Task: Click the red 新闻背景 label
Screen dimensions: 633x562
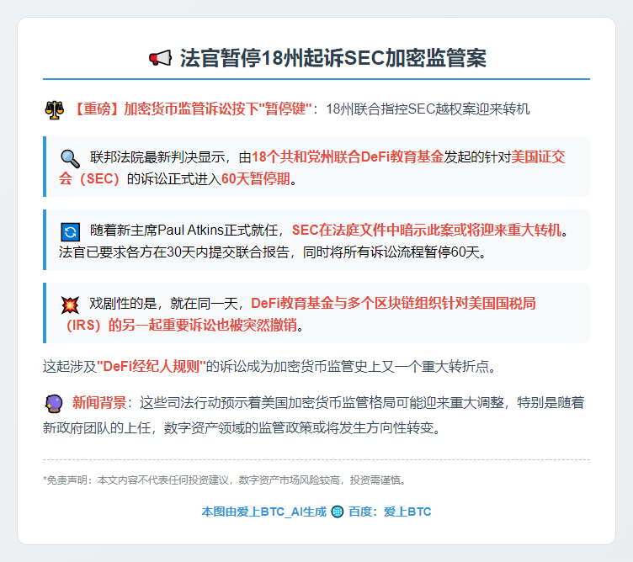Action: pos(99,402)
